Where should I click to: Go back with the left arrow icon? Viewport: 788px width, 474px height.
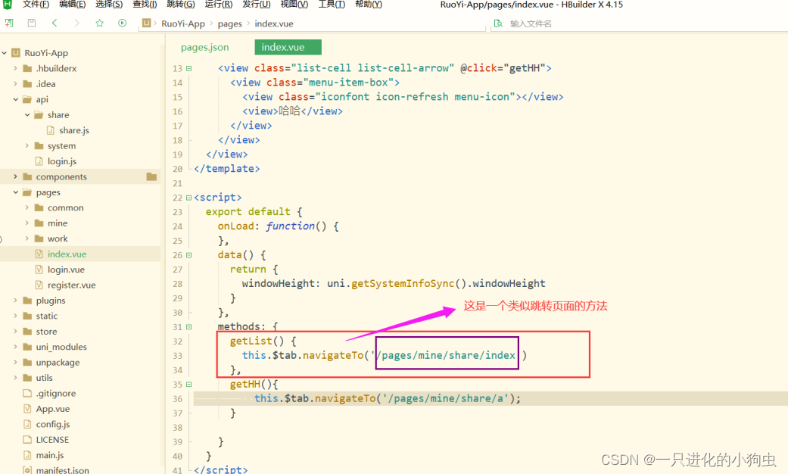[55, 23]
